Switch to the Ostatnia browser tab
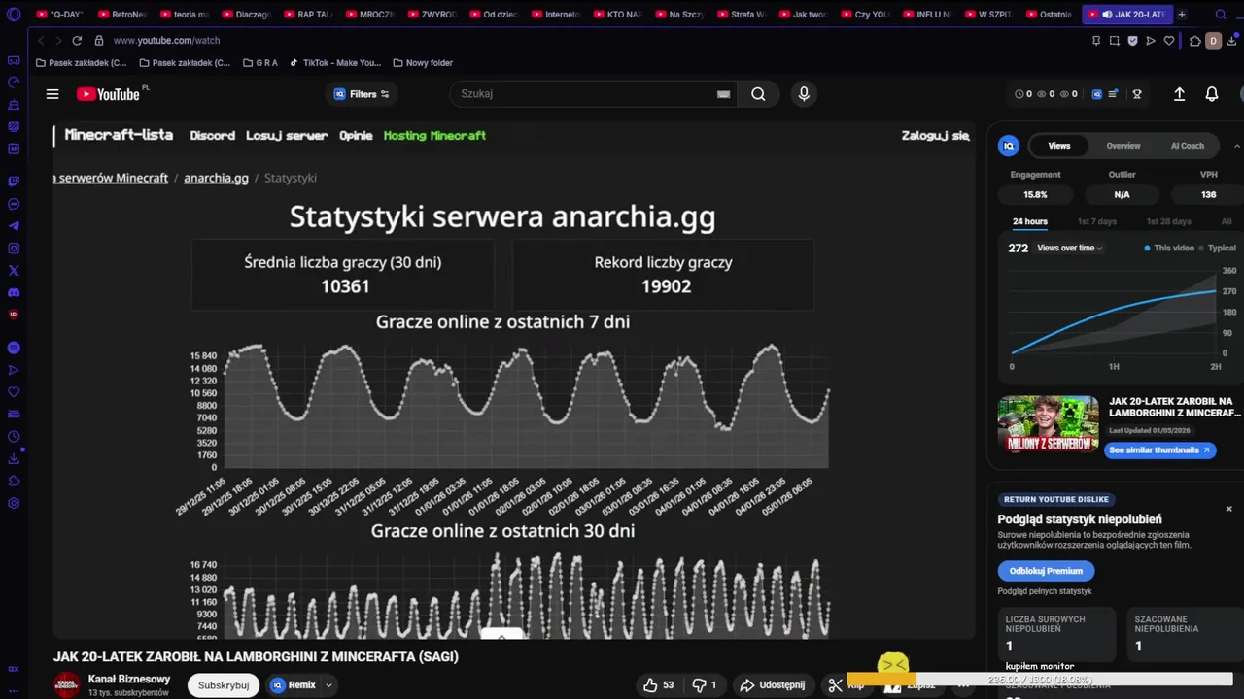This screenshot has height=699, width=1244. click(x=1049, y=15)
